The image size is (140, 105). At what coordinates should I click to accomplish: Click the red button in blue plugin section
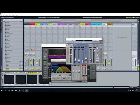click(x=86, y=62)
